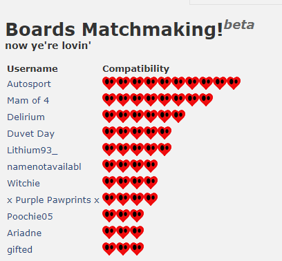The height and width of the screenshot is (261, 282).
Task: Click the sixth heart in Delirium's row
Action: coord(178,116)
